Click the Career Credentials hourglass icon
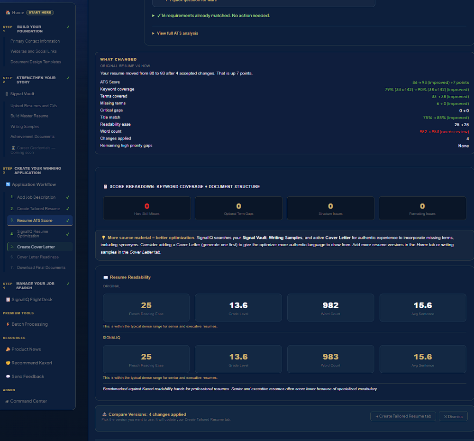The height and width of the screenshot is (441, 474). [13, 148]
